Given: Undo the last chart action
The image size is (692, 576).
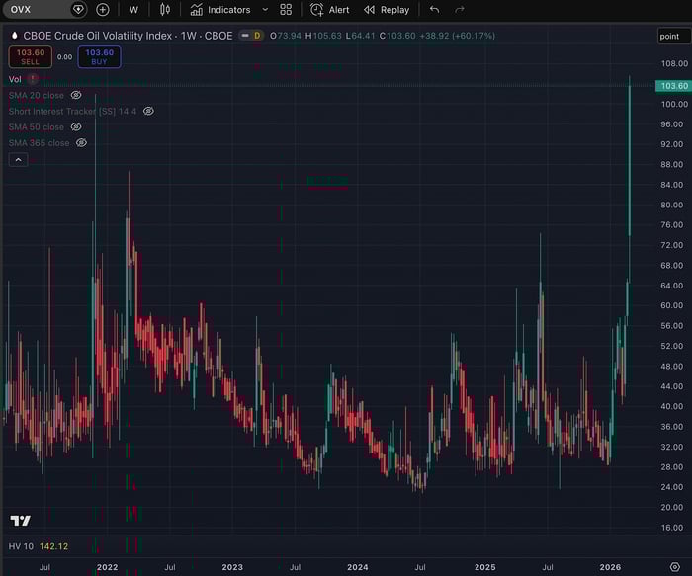Looking at the screenshot, I should tap(434, 10).
